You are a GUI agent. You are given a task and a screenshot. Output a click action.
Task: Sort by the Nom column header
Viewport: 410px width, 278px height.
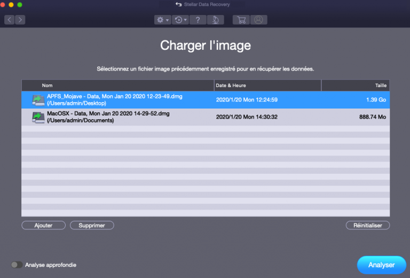pyautogui.click(x=117, y=86)
